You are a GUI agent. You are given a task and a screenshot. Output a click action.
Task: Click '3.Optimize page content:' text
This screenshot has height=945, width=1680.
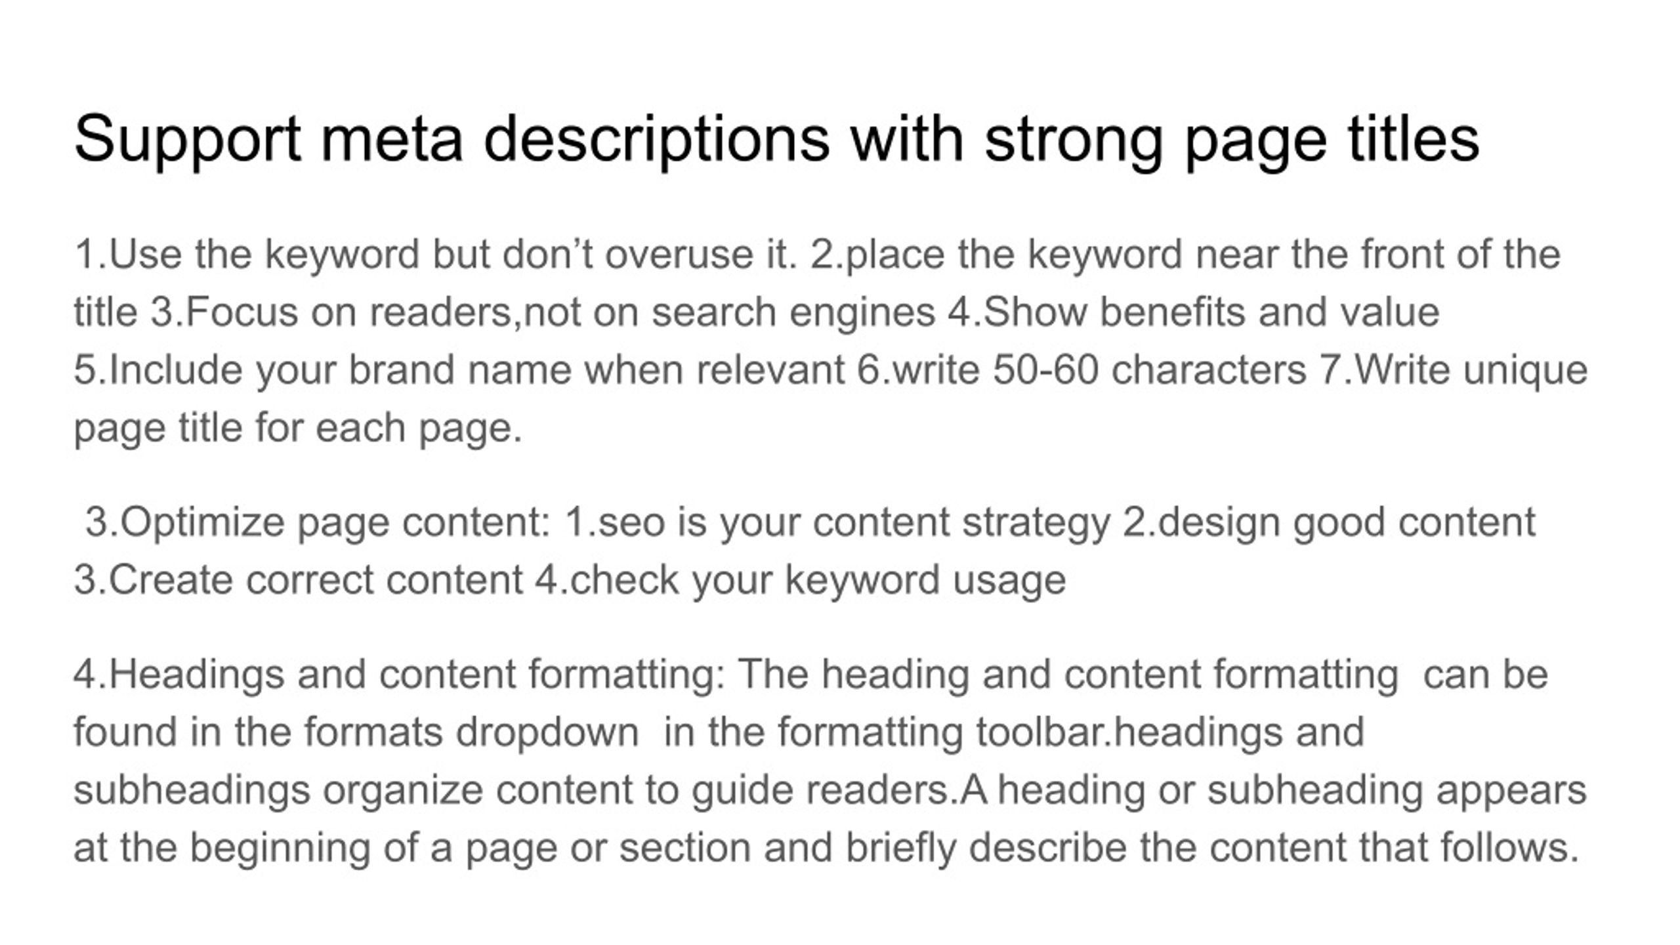point(318,523)
